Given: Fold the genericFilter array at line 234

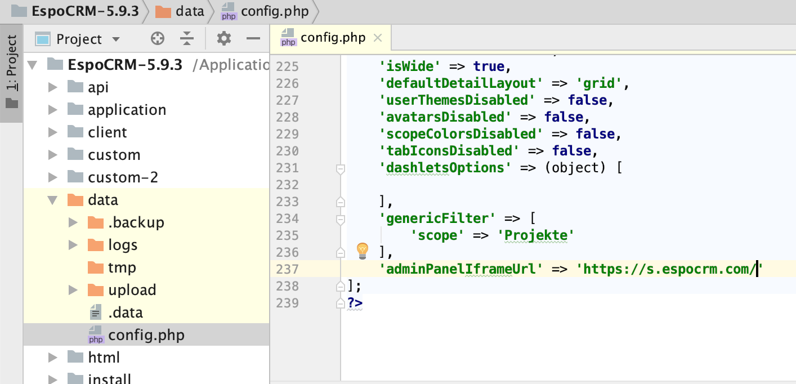Looking at the screenshot, I should pyautogui.click(x=340, y=218).
